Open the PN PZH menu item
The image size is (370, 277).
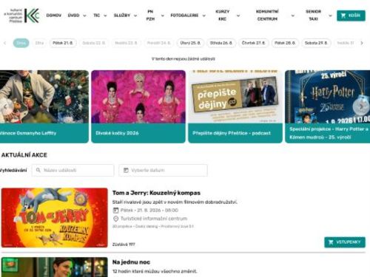click(150, 16)
